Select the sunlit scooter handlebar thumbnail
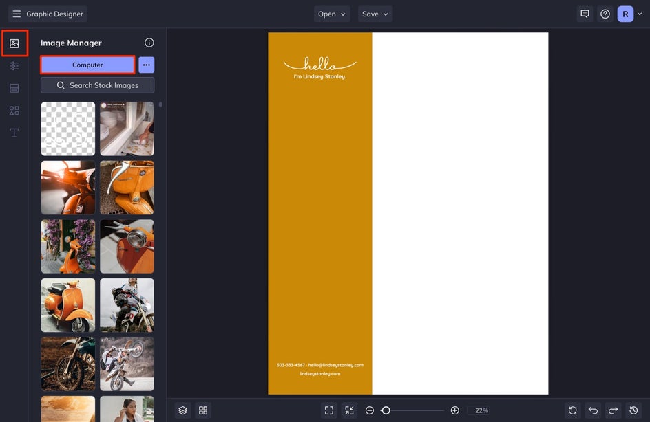This screenshot has height=422, width=650. [68, 188]
